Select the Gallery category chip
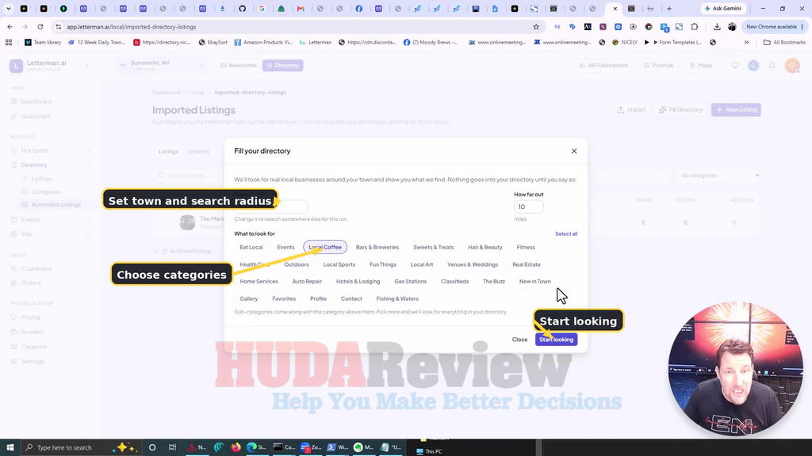This screenshot has width=812, height=456. click(x=248, y=298)
